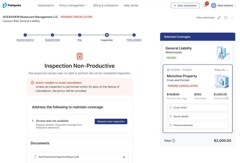
Task: Open the Submissions menu item
Action: pyautogui.click(x=46, y=5)
